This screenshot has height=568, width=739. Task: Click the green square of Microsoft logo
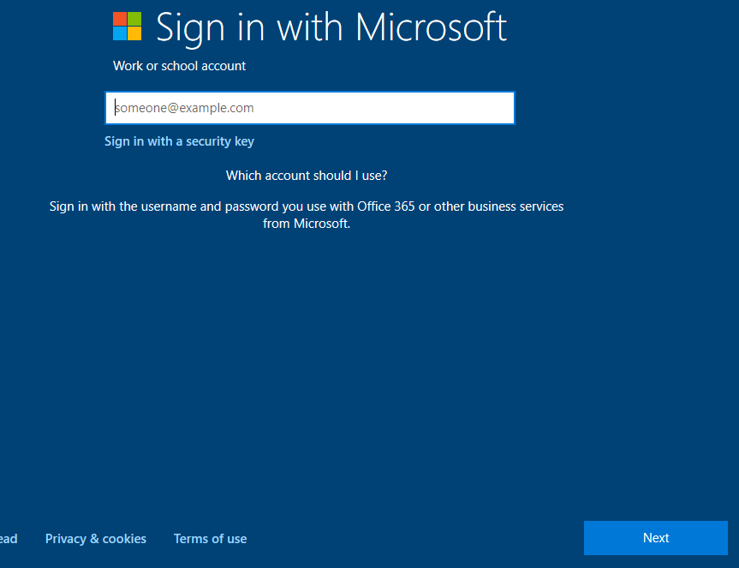click(x=134, y=19)
